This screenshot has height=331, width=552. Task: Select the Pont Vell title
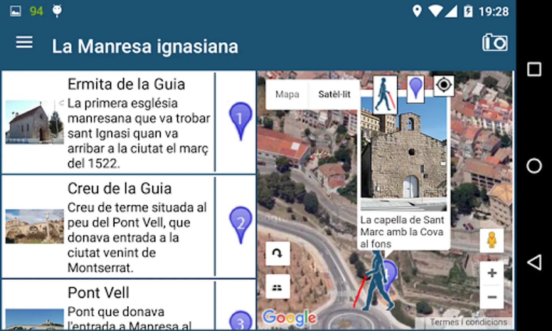tap(99, 293)
